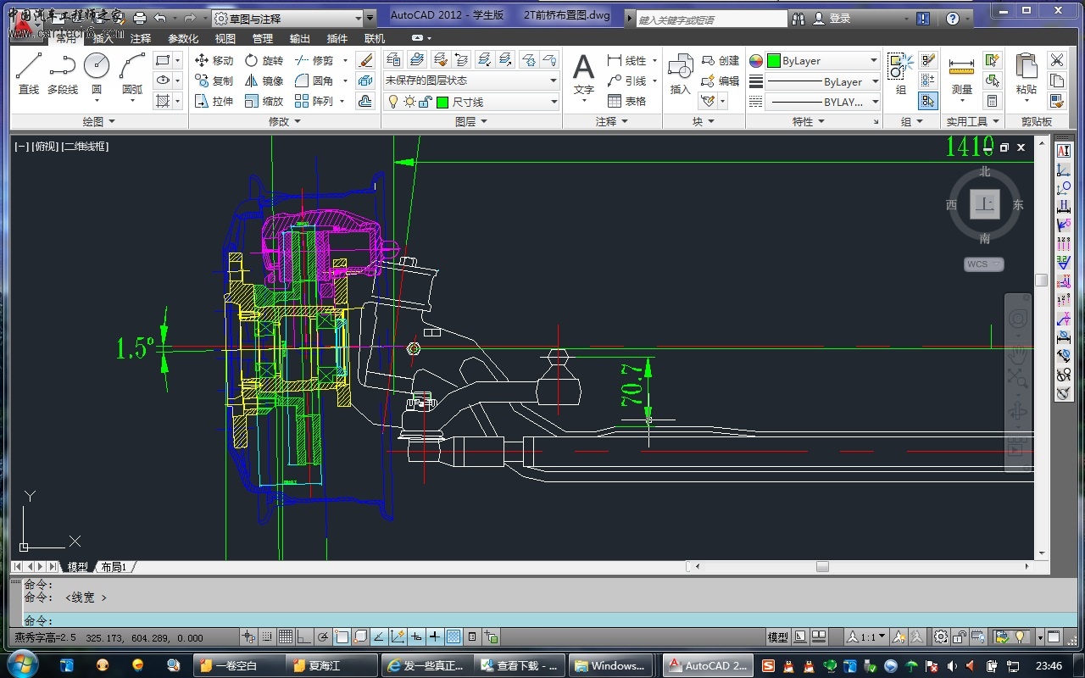This screenshot has height=678, width=1085.
Task: Click the green layer color swatch
Action: 442,102
